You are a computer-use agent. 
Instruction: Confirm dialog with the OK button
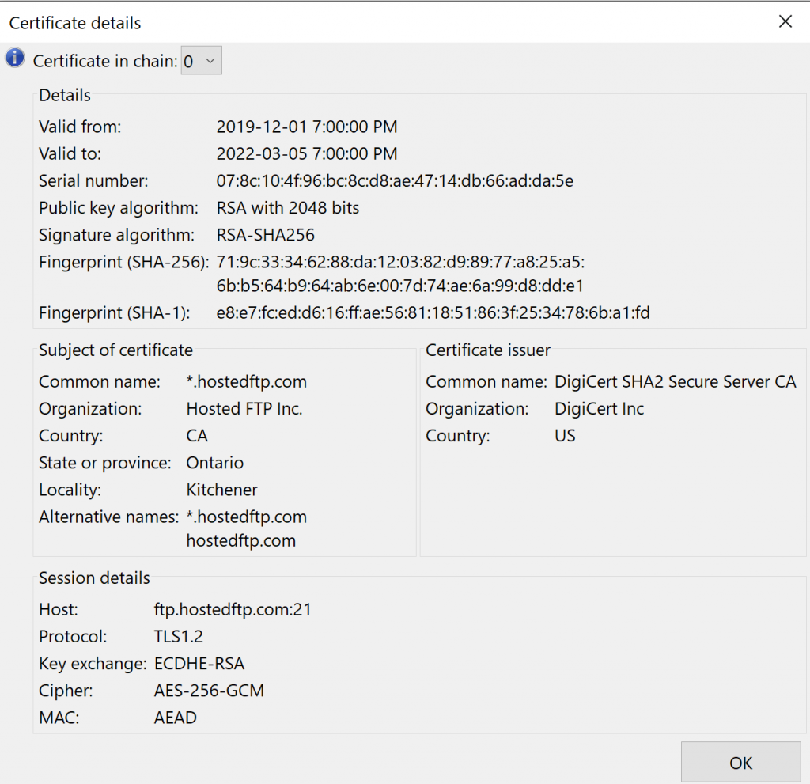740,763
